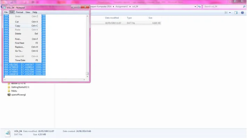The height and width of the screenshot is (140, 248).
Task: Open the File menu in Notepad
Action: 6,12
